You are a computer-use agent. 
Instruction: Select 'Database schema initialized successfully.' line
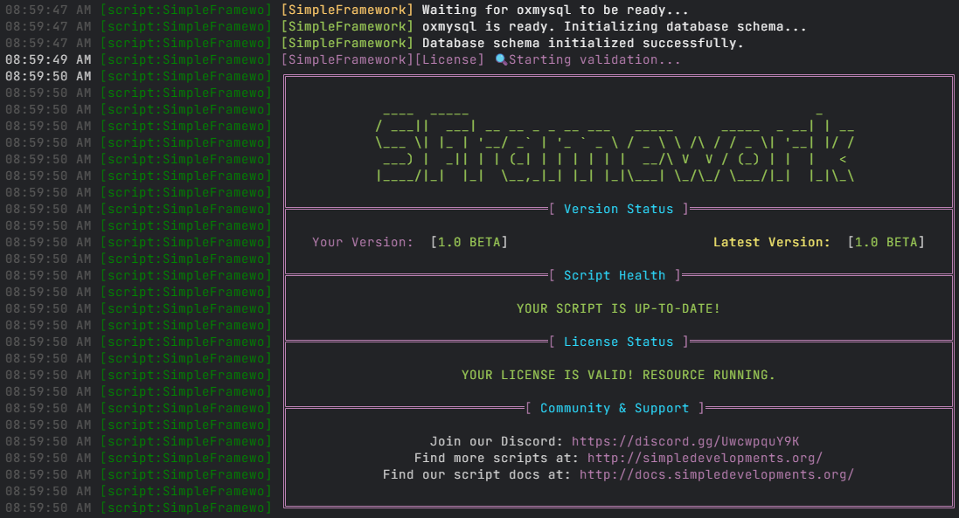pyautogui.click(x=583, y=43)
